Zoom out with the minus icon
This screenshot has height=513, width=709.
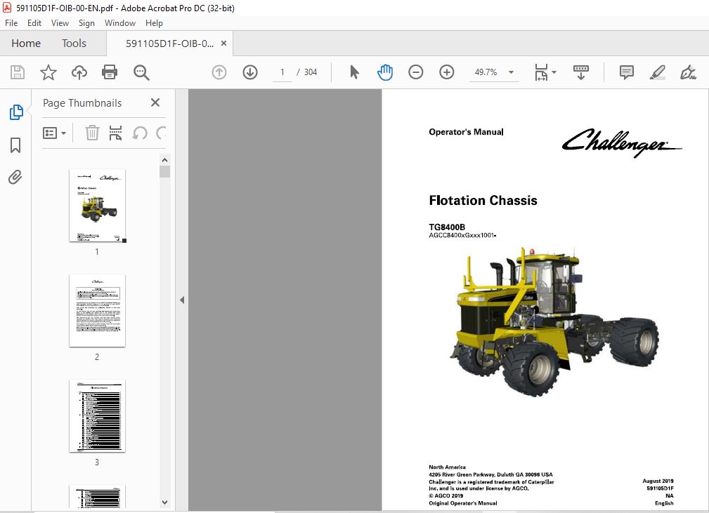pyautogui.click(x=415, y=72)
